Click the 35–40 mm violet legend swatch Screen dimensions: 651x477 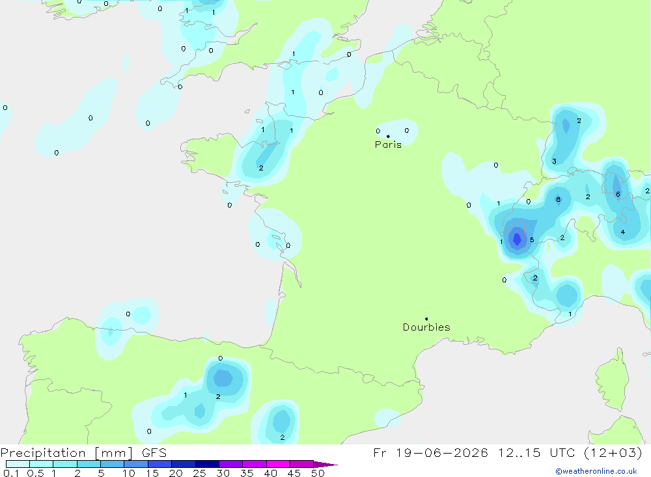[x=255, y=464]
